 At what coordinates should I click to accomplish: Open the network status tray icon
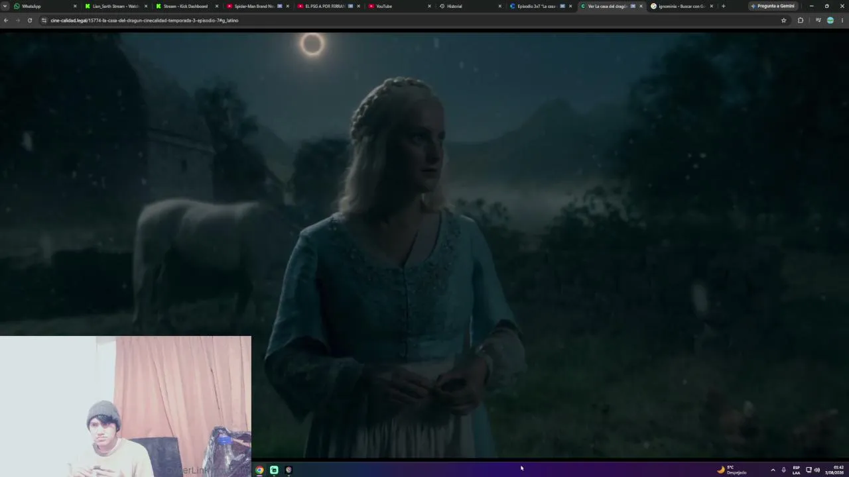coord(809,470)
